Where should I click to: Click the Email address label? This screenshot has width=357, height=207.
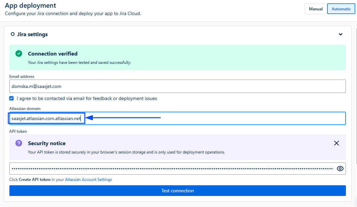pos(22,77)
